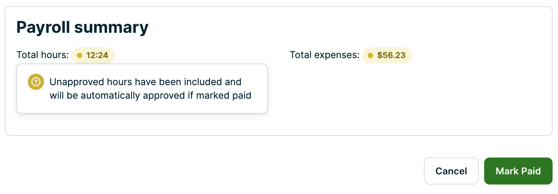This screenshot has height=194, width=558.
Task: Click the 12:24 time value text
Action: pos(97,55)
